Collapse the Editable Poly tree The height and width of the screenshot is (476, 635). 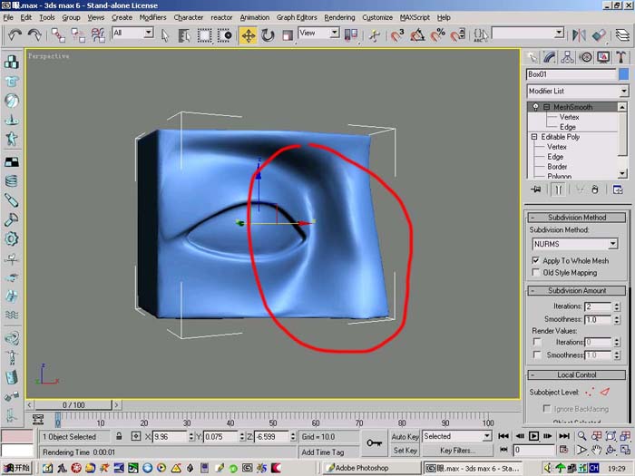(534, 137)
